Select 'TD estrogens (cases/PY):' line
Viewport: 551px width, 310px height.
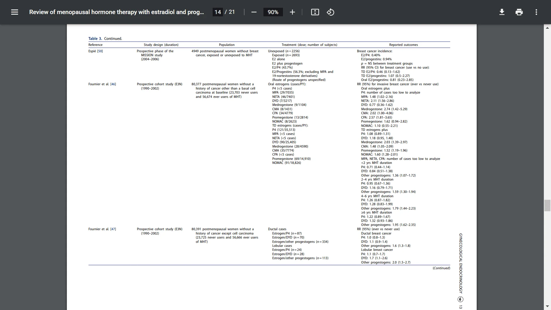pos(290,125)
